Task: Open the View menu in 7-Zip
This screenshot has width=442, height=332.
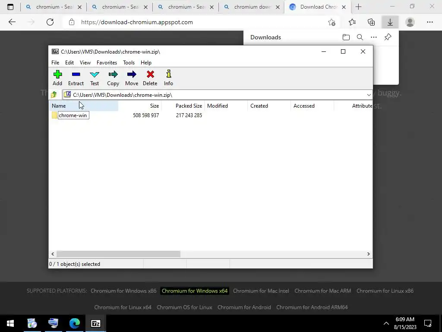Action: tap(85, 63)
